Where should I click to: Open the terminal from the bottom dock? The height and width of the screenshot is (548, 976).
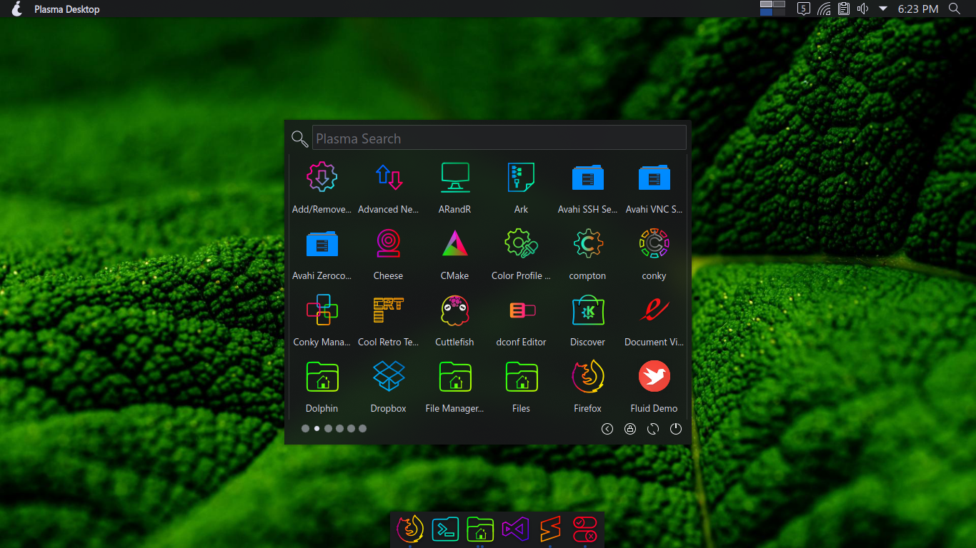[x=445, y=529]
